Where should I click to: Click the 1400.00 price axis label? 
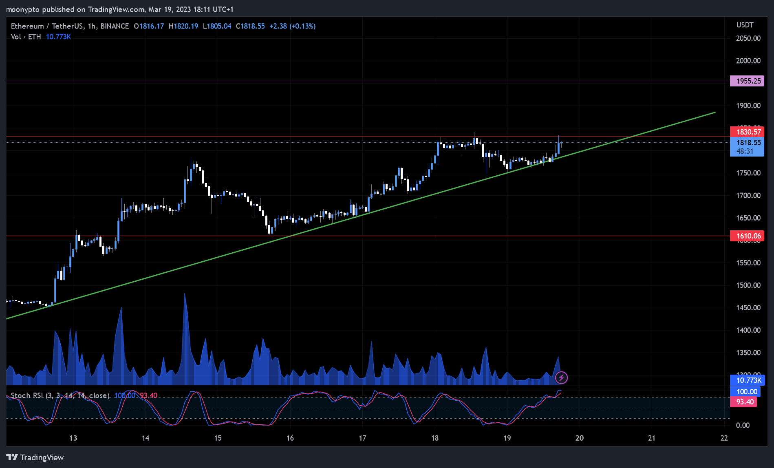[x=748, y=330]
